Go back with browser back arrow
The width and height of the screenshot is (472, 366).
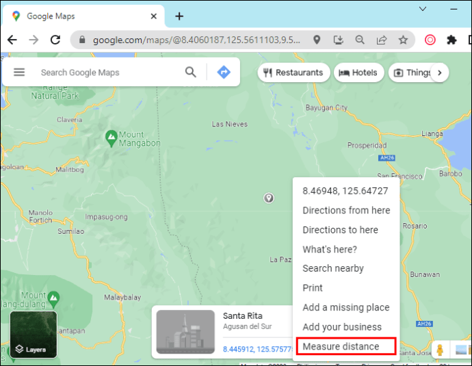coord(12,40)
